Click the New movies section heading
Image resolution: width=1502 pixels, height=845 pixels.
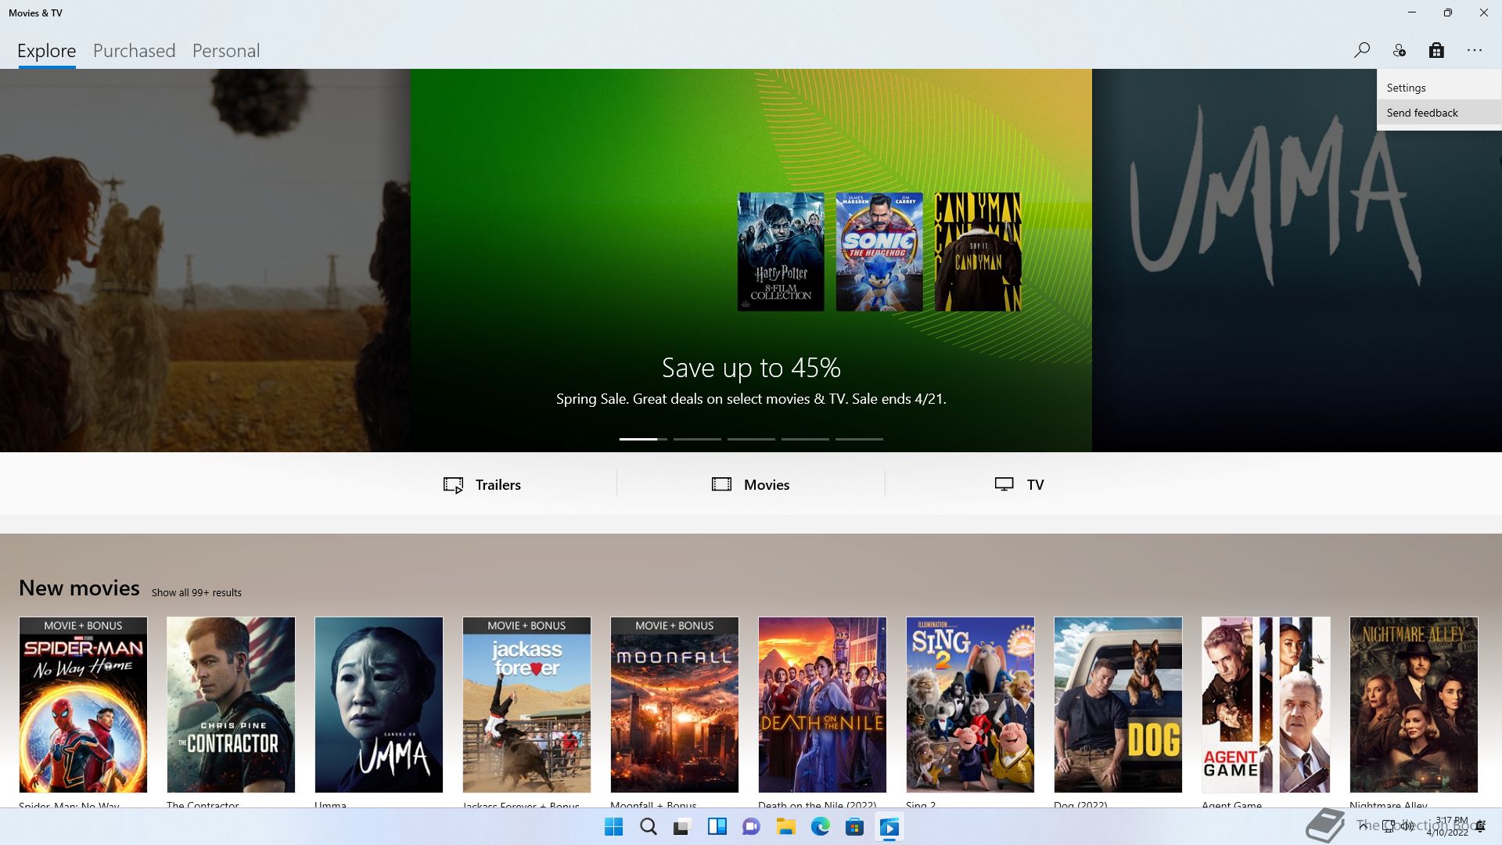[x=79, y=588]
